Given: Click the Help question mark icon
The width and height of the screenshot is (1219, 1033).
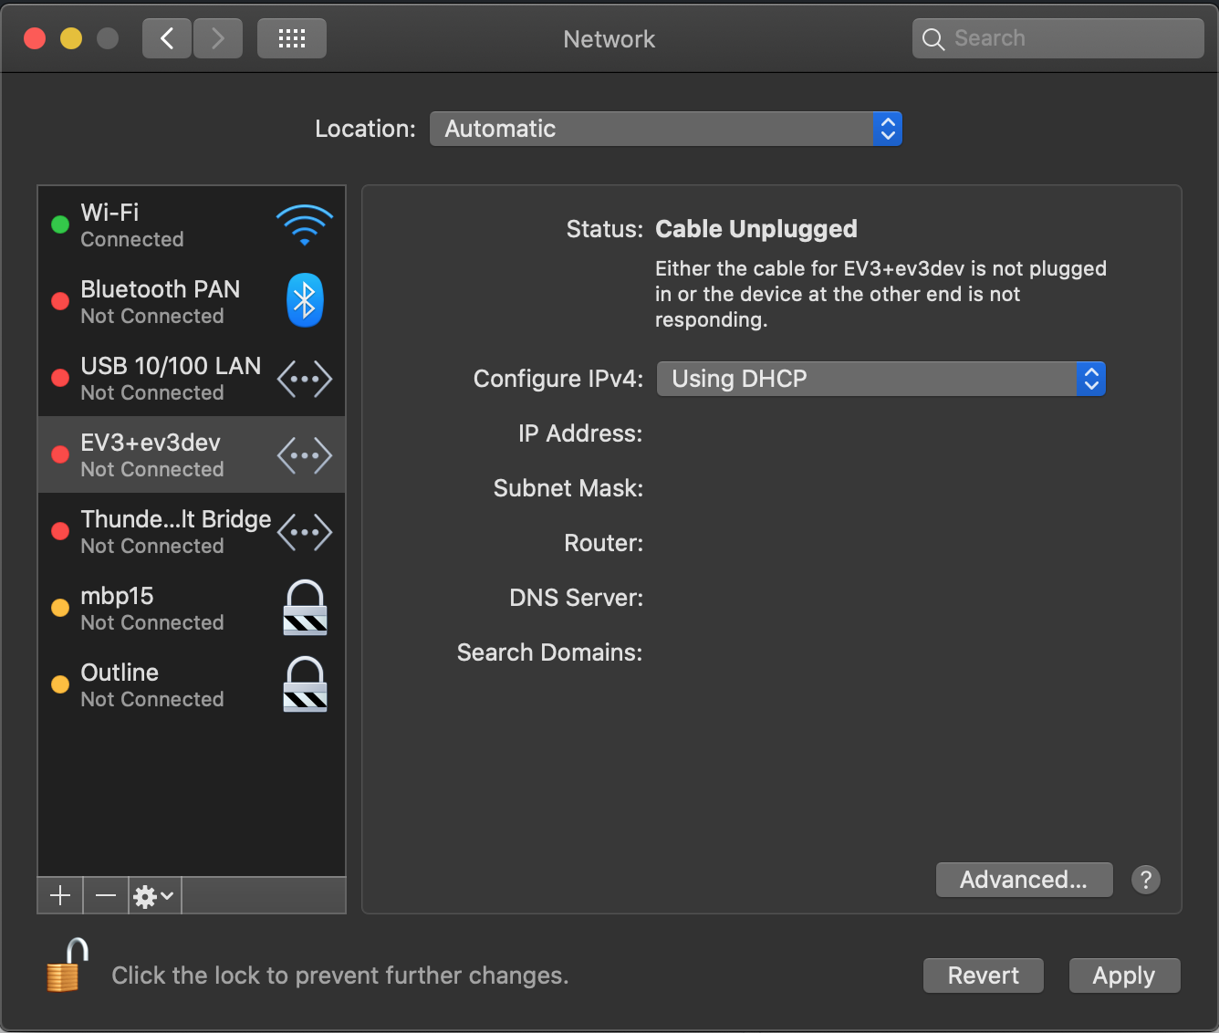Looking at the screenshot, I should (x=1146, y=880).
